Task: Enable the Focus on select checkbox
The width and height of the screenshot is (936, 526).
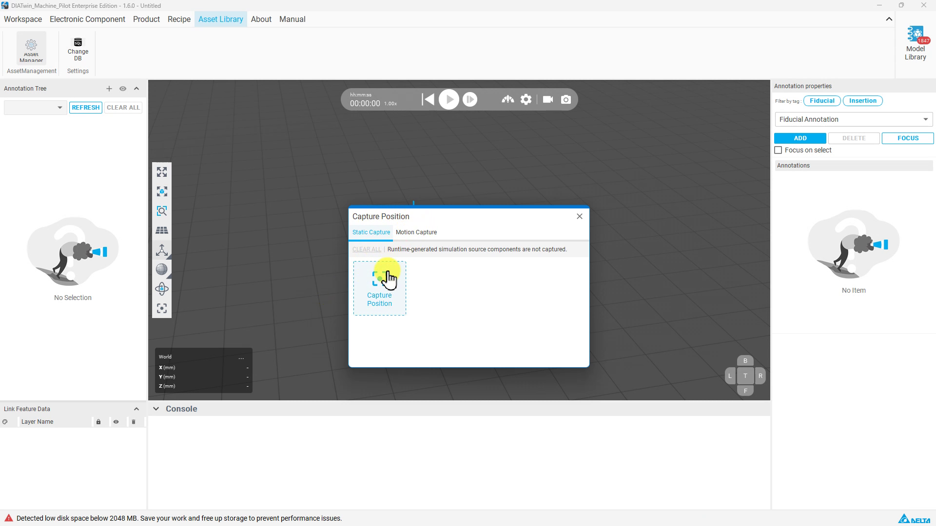Action: pyautogui.click(x=778, y=150)
